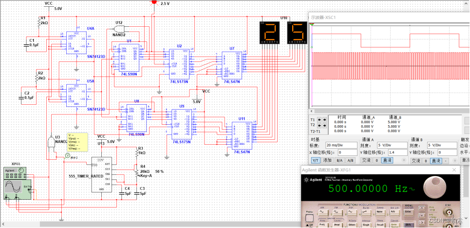This screenshot has height=228, width=470.
Task: Click the Shift button on generator panel
Action: (409, 225)
